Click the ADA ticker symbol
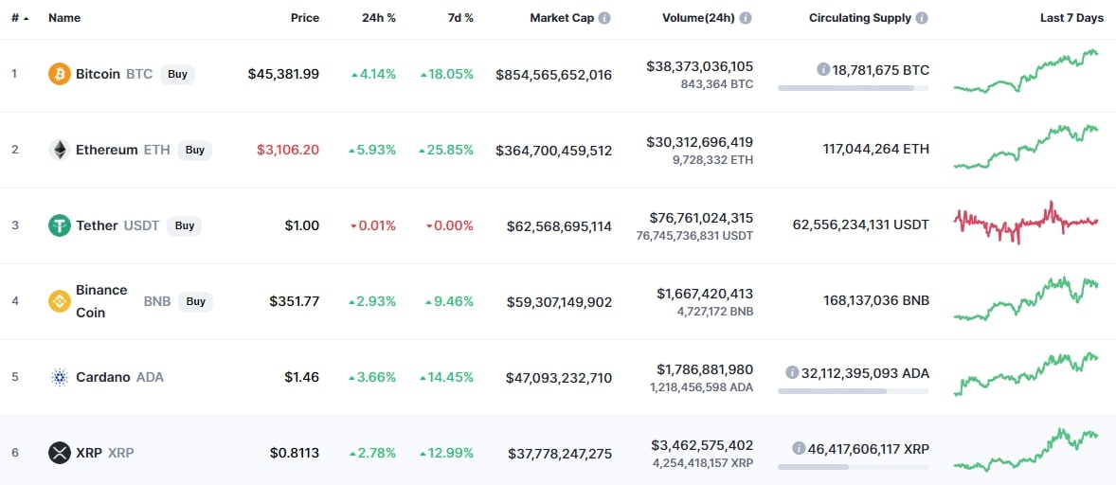This screenshot has height=485, width=1116. click(151, 378)
